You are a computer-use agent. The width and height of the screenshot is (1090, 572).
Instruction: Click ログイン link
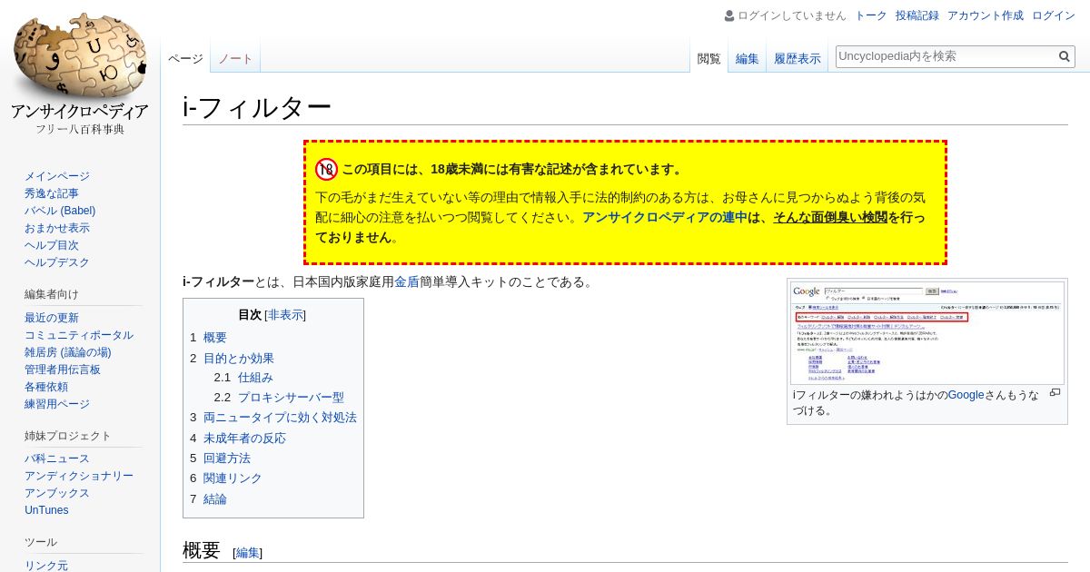click(x=1054, y=15)
